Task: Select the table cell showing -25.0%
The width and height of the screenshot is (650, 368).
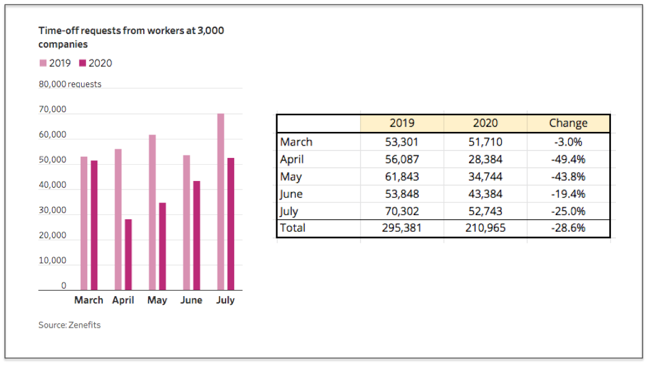Action: 568,211
